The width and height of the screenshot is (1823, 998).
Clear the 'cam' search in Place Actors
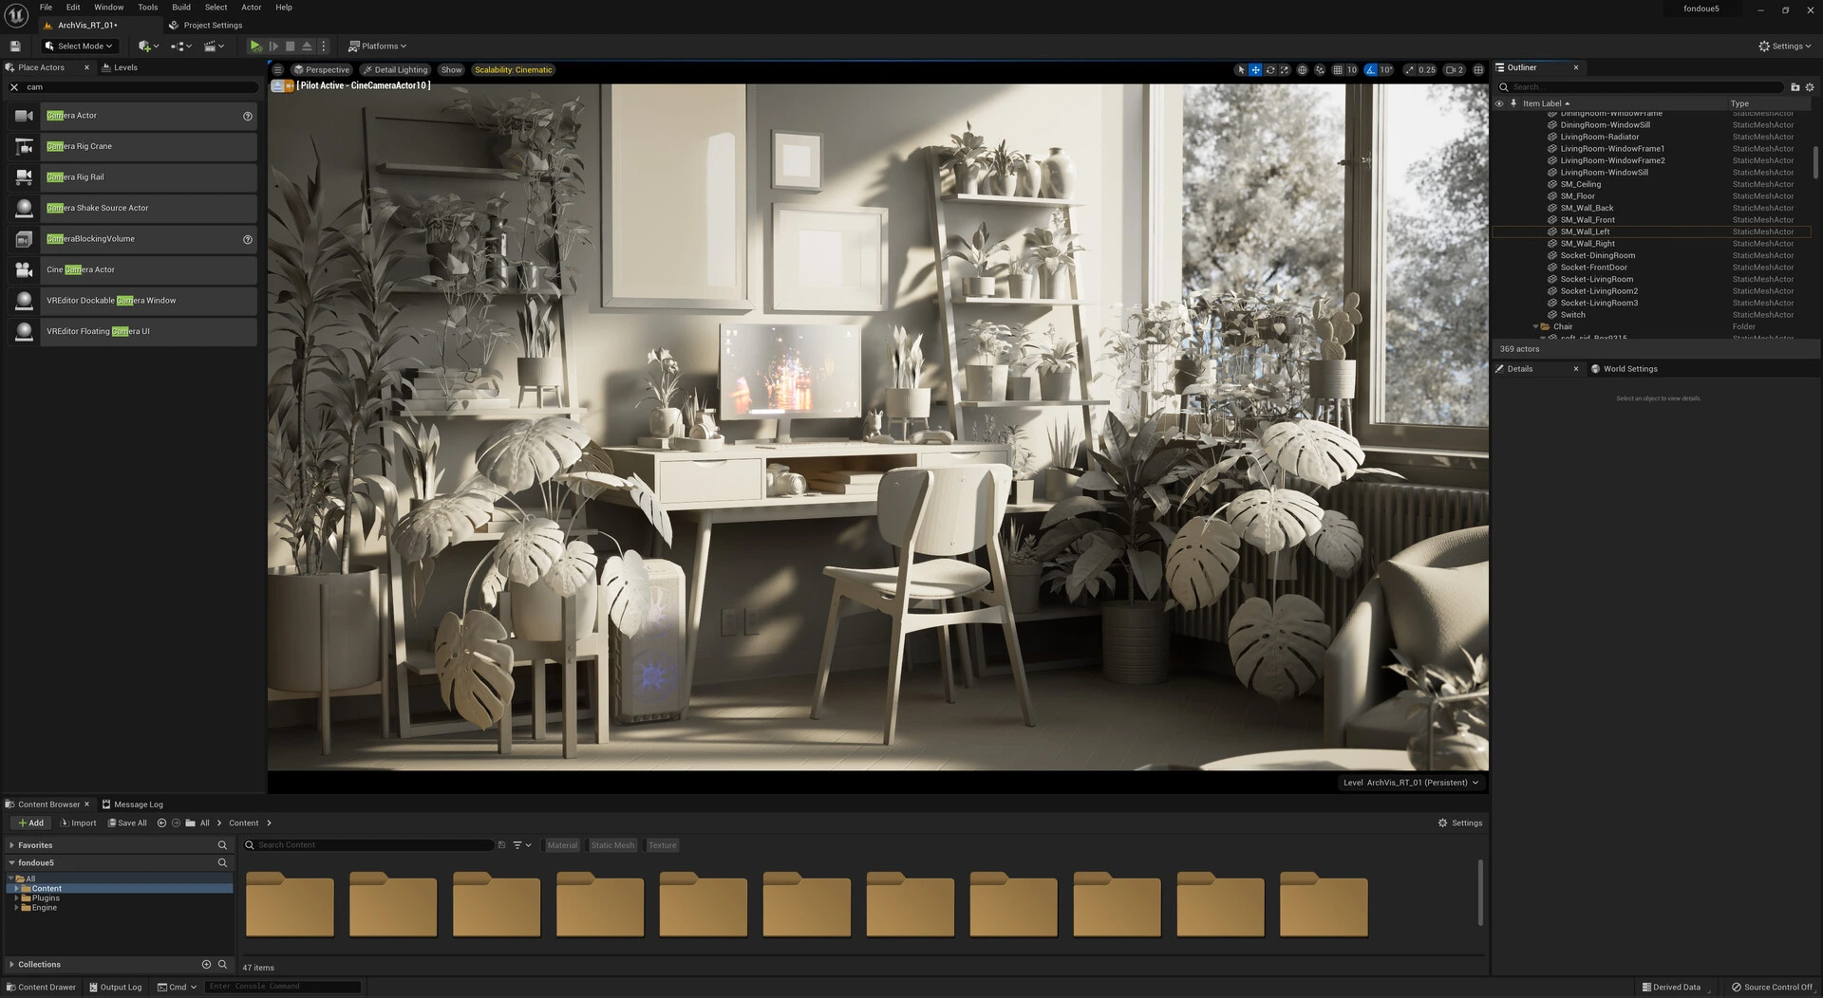point(14,87)
